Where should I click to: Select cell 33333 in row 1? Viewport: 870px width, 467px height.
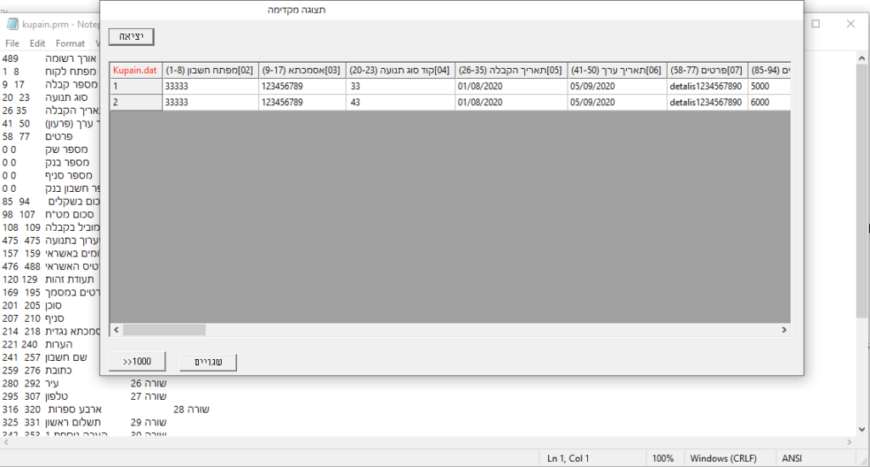211,87
